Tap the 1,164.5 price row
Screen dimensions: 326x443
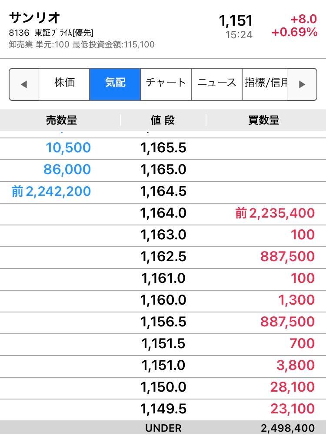pyautogui.click(x=163, y=192)
